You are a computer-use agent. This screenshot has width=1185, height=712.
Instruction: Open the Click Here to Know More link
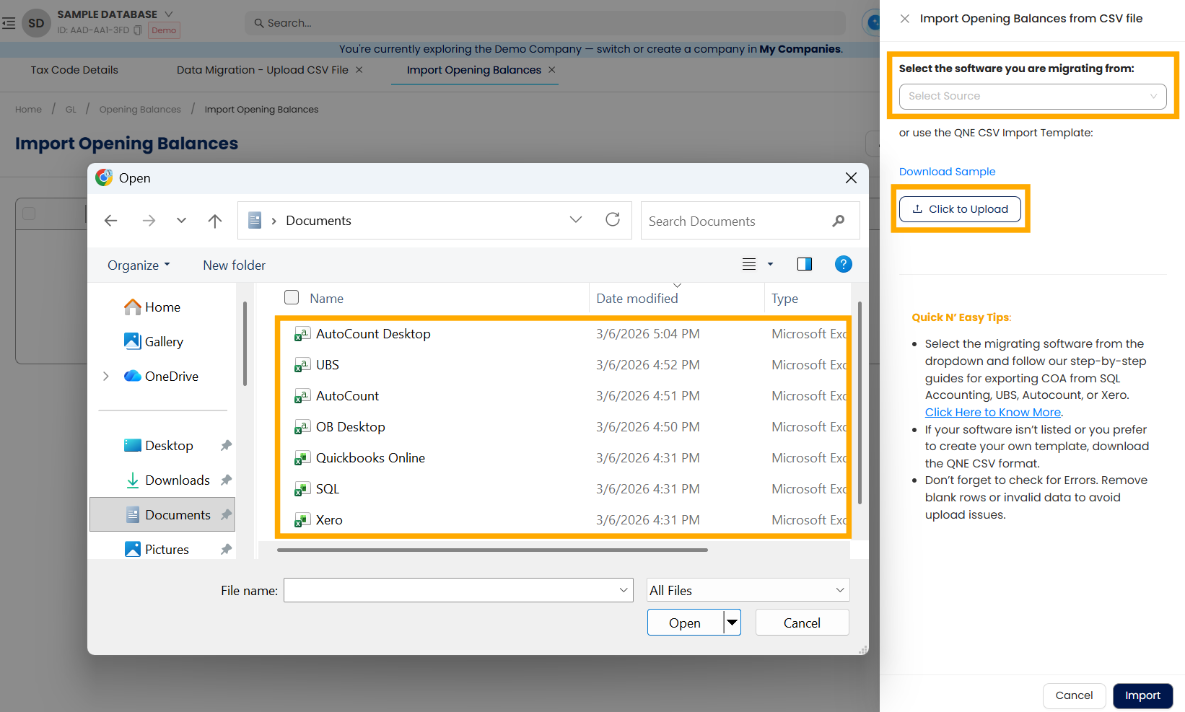click(993, 413)
